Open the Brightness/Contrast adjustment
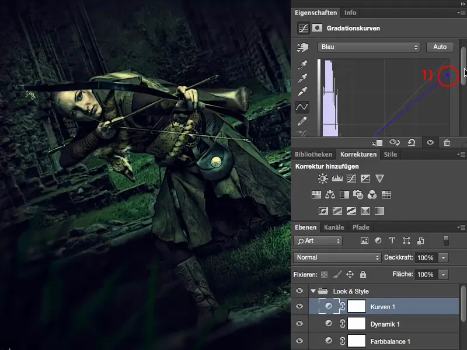This screenshot has height=350, width=467. [x=323, y=178]
